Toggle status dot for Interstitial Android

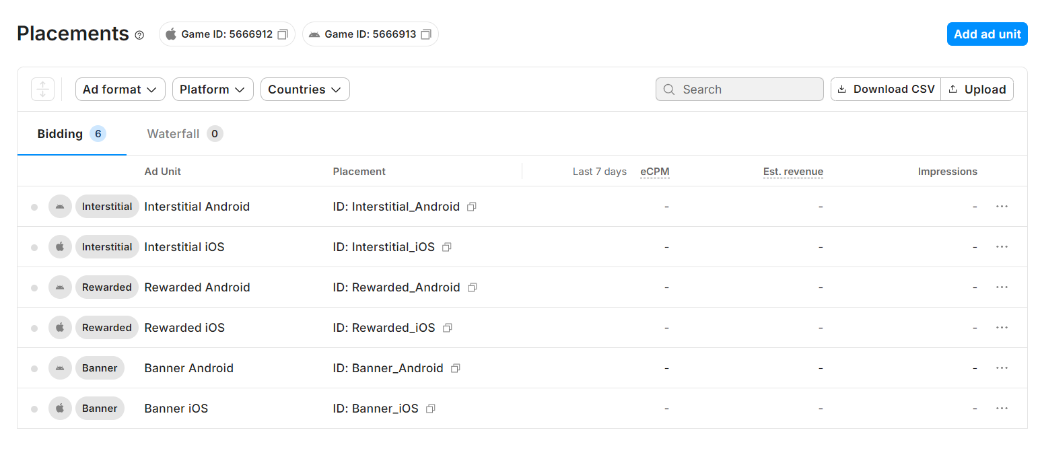(34, 207)
